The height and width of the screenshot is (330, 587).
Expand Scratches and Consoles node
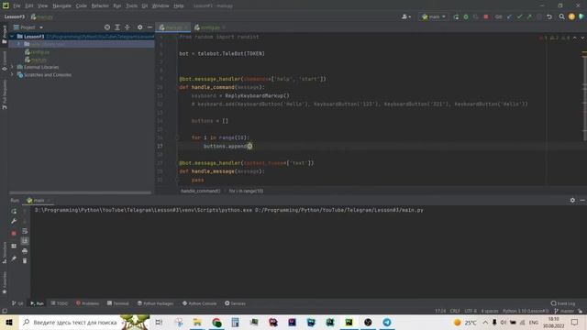coord(12,75)
